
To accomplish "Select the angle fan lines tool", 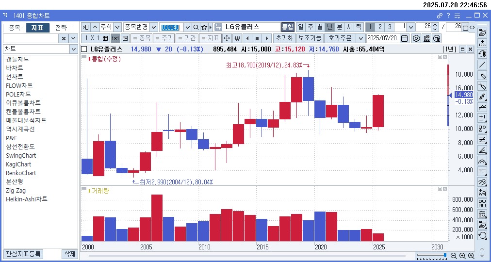I will (482, 150).
